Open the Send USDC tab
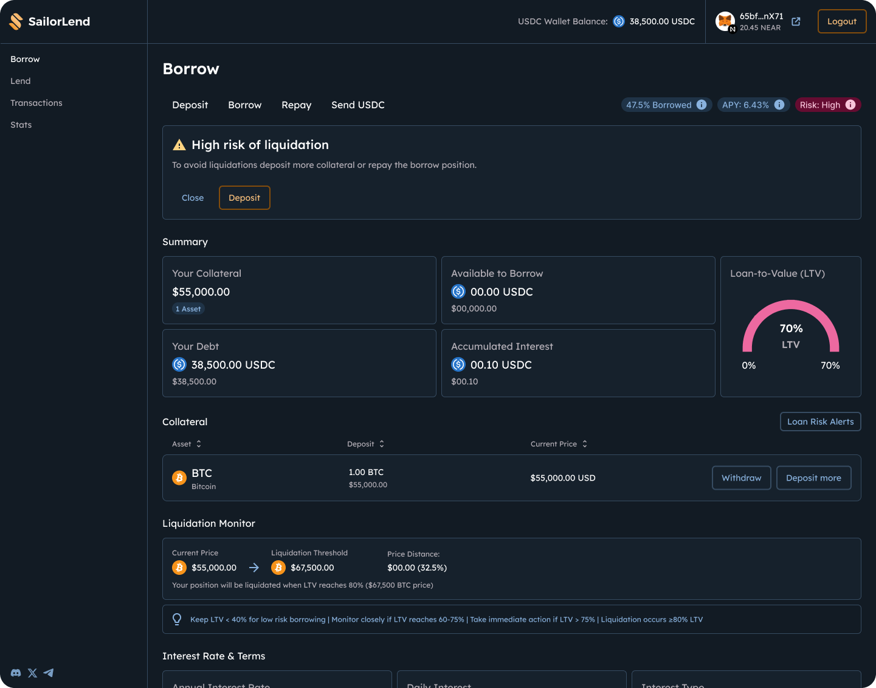876x688 pixels. tap(357, 105)
